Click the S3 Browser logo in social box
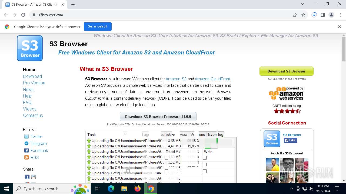Screen dimensions: 346x194 (272, 139)
